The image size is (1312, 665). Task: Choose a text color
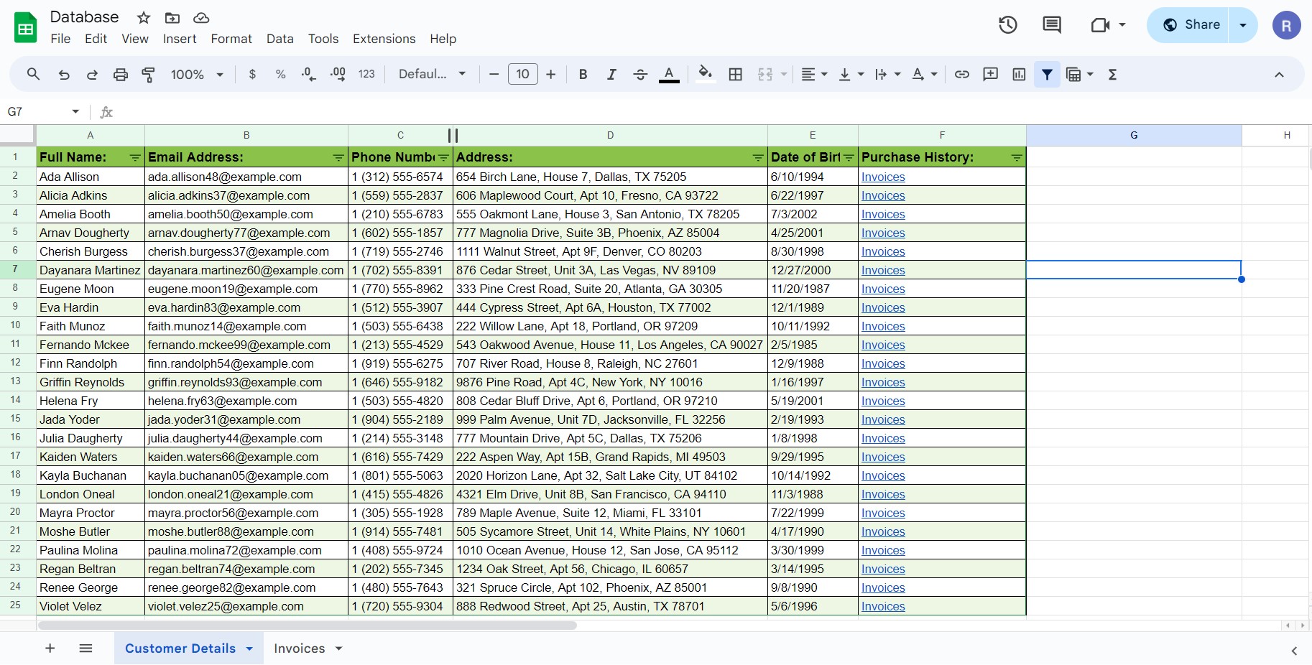point(669,74)
